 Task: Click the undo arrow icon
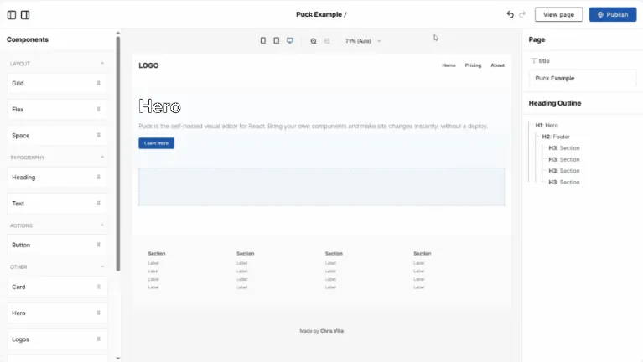(x=511, y=14)
